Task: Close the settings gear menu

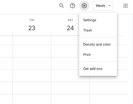Action: coord(84,6)
